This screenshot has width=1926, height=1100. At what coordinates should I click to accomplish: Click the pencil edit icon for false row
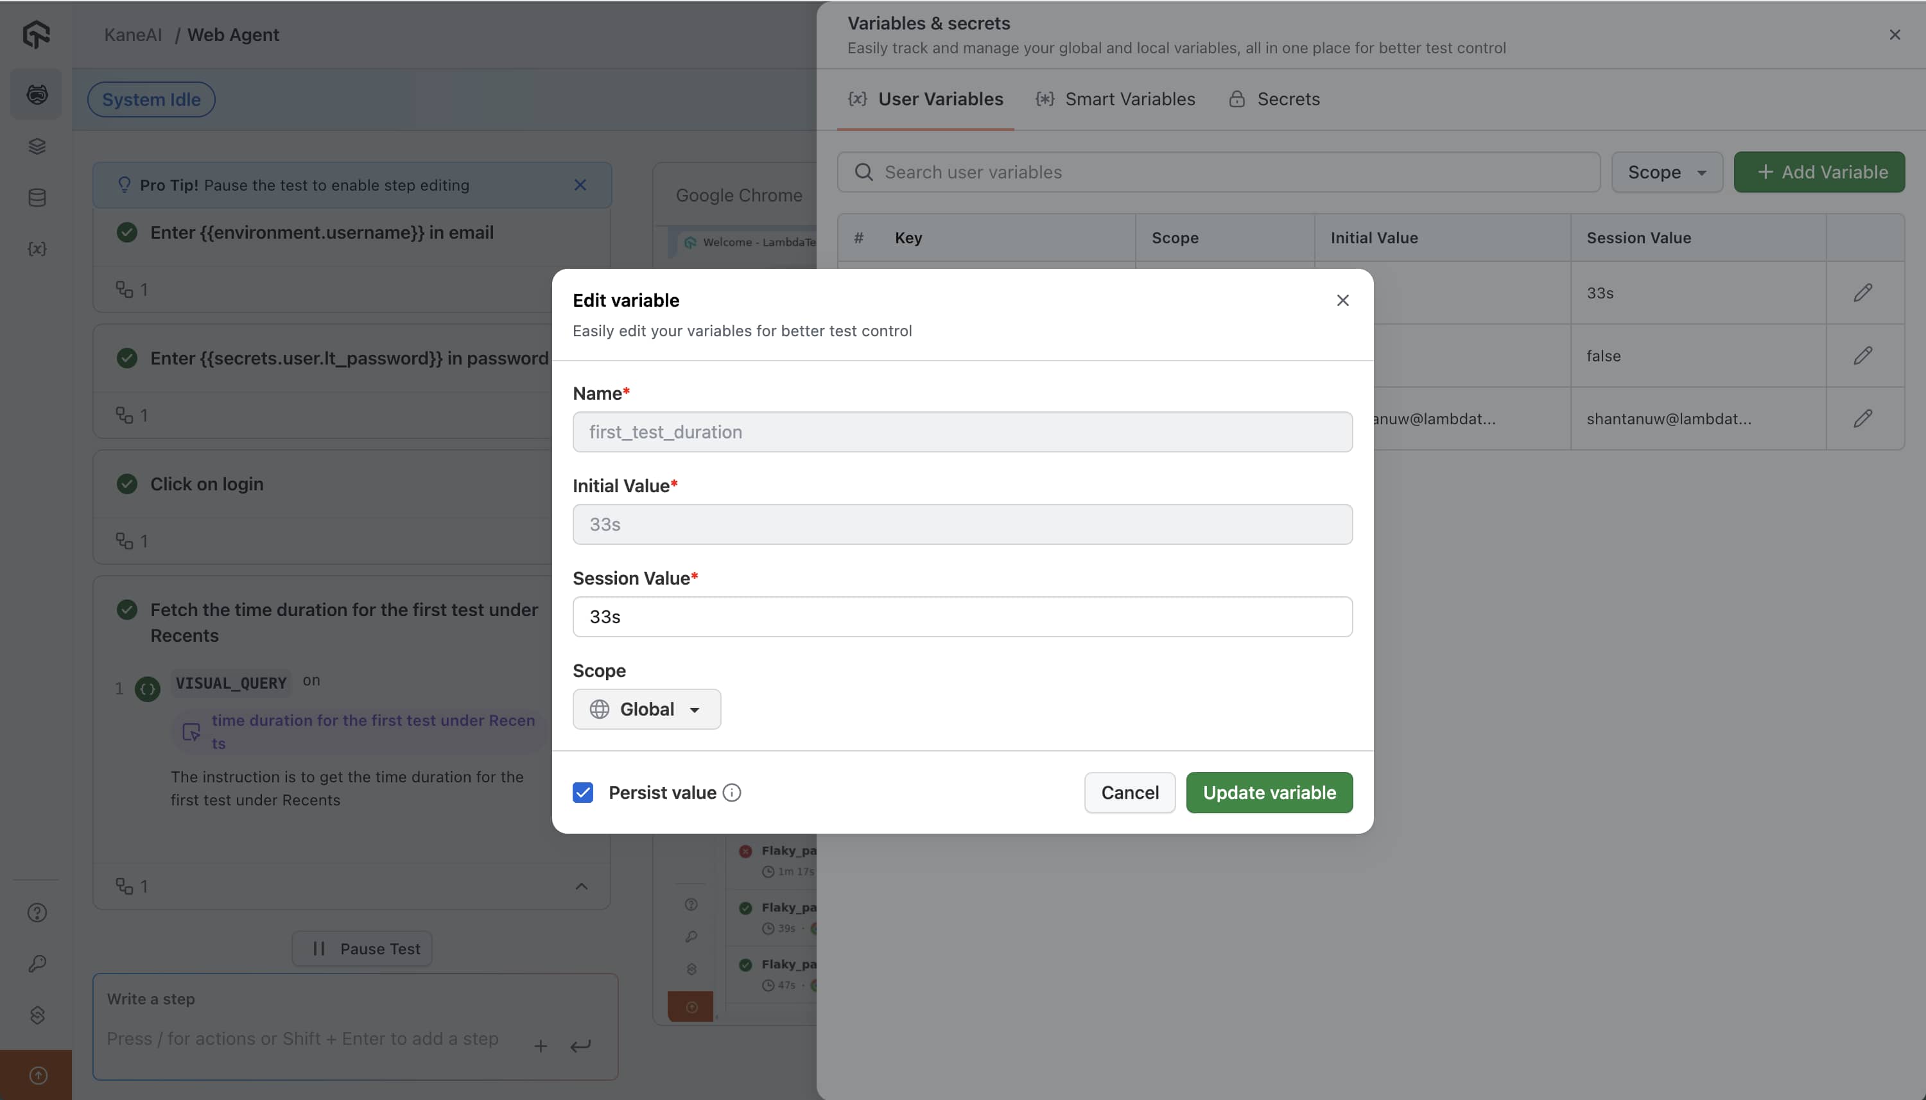[1862, 356]
